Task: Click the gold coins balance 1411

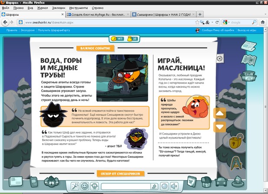Action: click(x=117, y=39)
